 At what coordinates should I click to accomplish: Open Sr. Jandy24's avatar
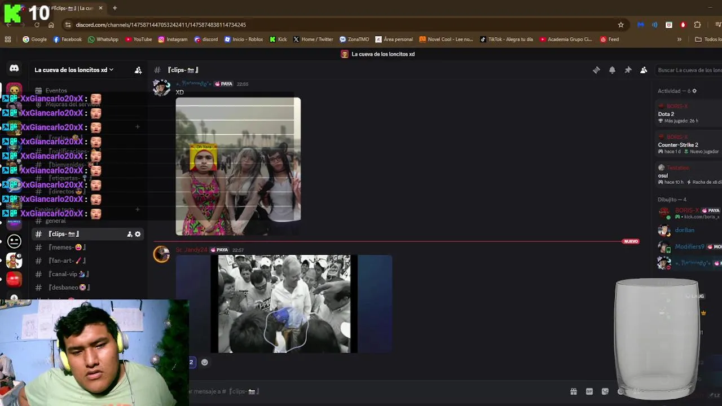[161, 254]
